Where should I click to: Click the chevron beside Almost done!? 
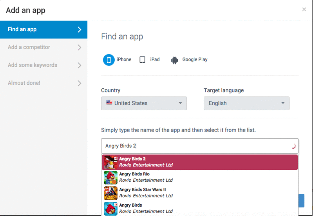[x=80, y=83]
